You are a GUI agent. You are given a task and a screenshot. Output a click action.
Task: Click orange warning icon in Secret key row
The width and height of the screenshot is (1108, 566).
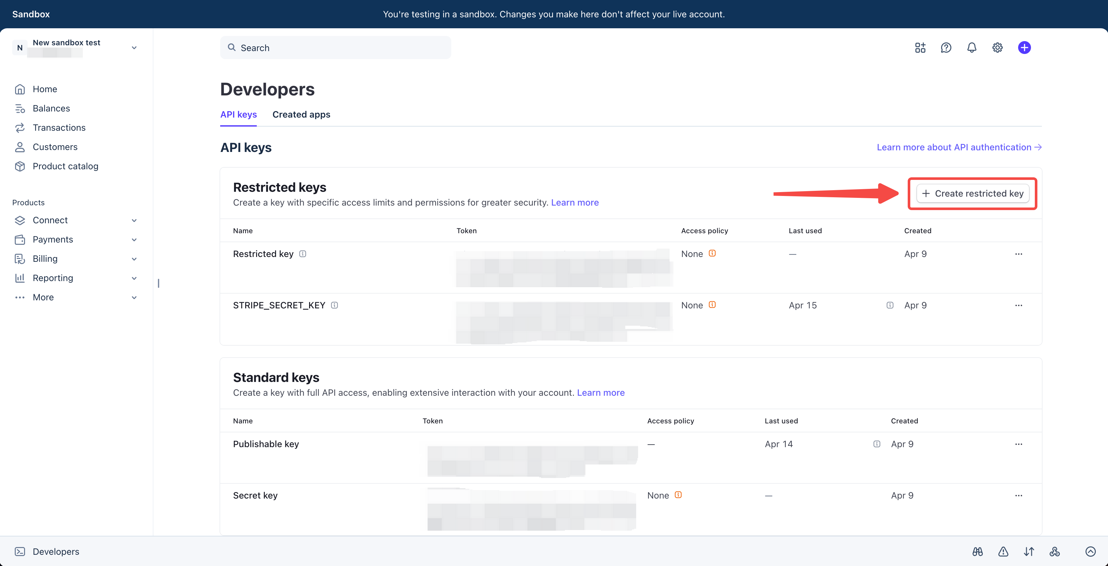[678, 495]
